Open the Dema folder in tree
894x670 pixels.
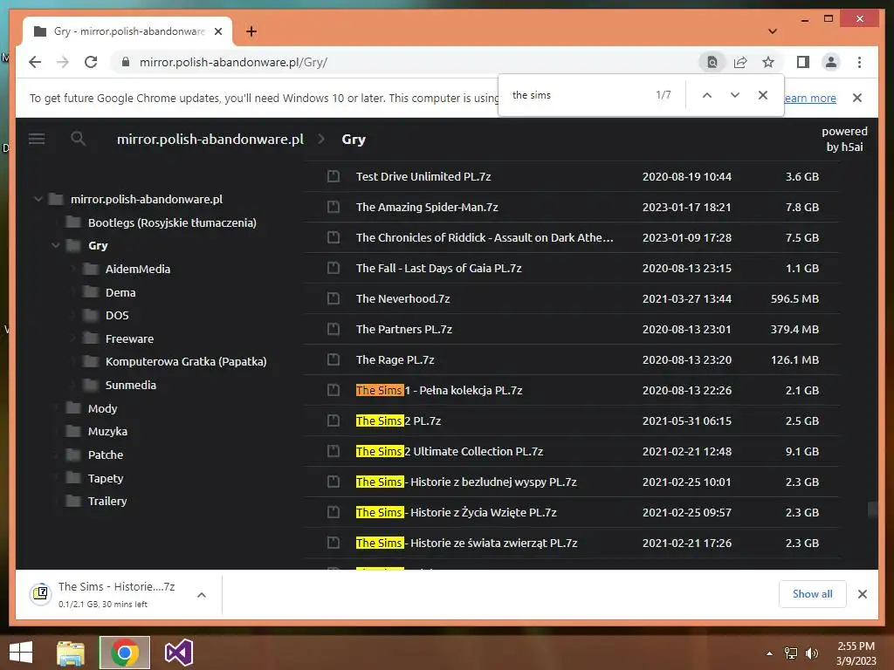(120, 292)
